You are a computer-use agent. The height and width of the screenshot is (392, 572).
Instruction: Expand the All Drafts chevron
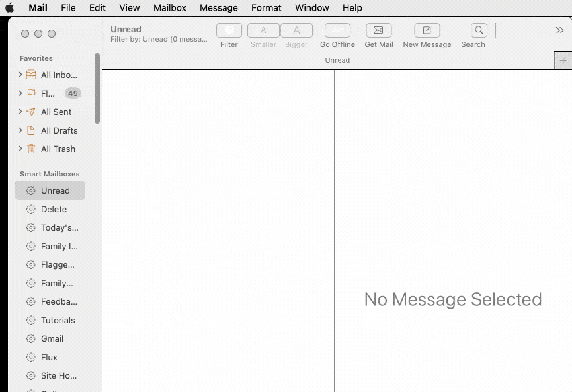click(x=20, y=130)
